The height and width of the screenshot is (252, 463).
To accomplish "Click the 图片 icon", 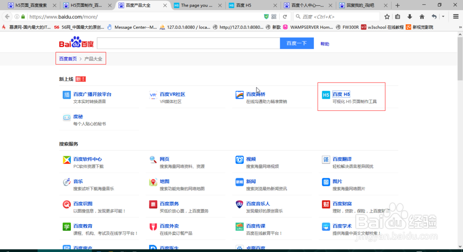I will [x=325, y=182].
